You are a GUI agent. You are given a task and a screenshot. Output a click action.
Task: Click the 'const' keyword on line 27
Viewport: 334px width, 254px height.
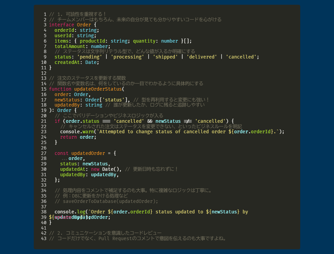pyautogui.click(x=61, y=153)
